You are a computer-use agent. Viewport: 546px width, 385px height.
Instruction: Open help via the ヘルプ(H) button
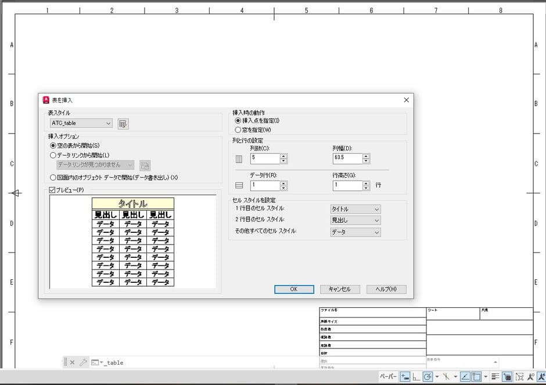[x=386, y=289]
